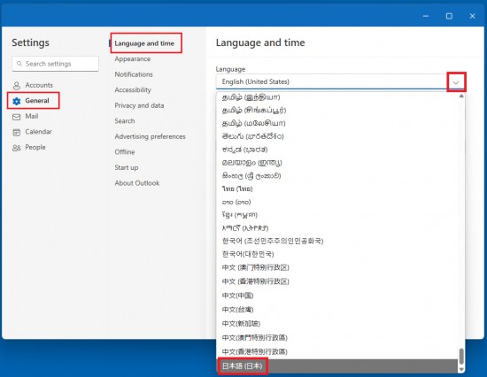
Task: Minimize the Settings window
Action: click(426, 16)
